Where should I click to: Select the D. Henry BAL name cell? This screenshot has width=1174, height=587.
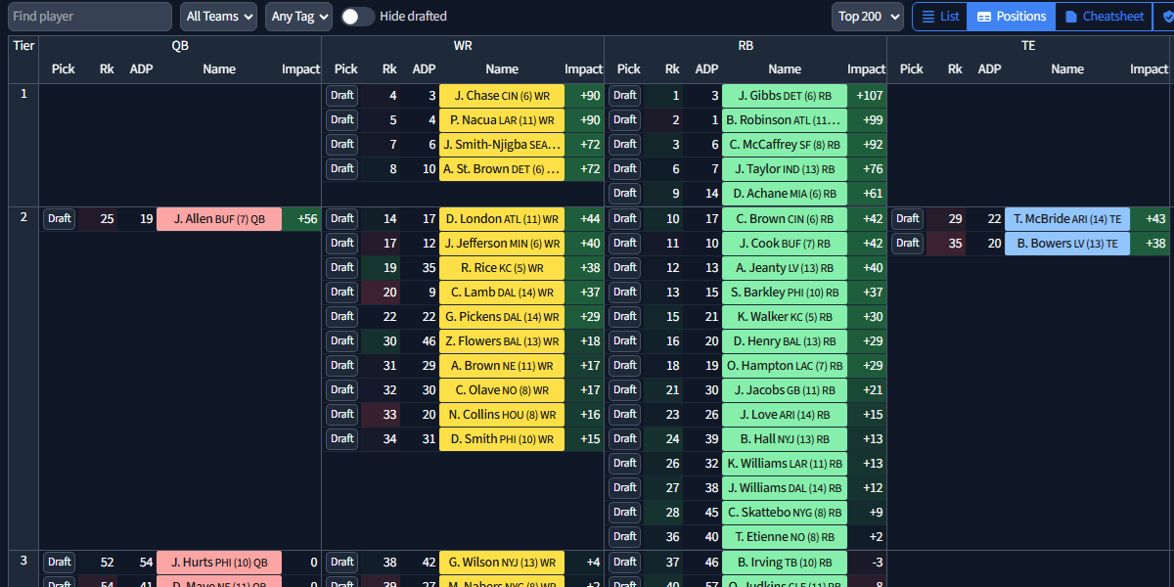click(x=785, y=341)
